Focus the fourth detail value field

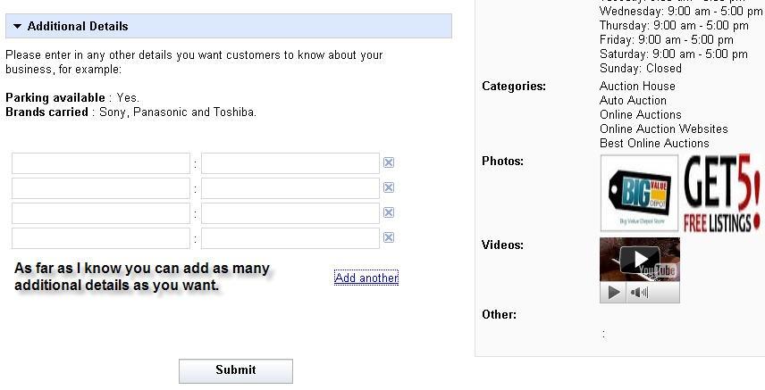tap(290, 238)
